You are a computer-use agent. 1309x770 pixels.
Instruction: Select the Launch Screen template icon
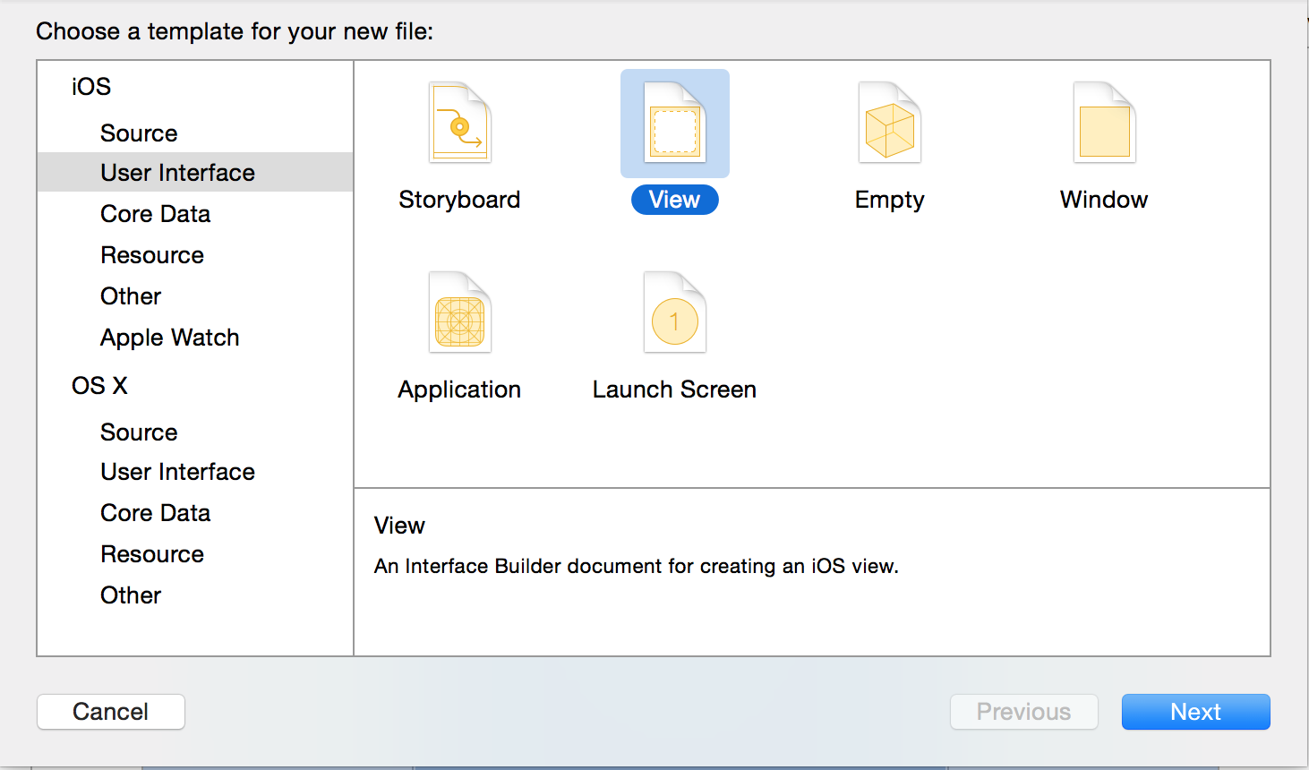[x=674, y=313]
